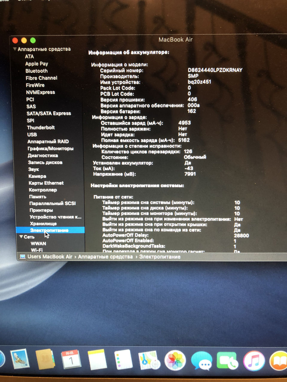Viewport: 287px width, 382px height.
Task: Select NVMExpress in the sidebar
Action: tap(40, 92)
